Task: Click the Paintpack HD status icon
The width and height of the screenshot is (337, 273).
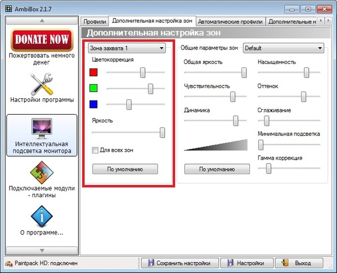Action: pyautogui.click(x=9, y=263)
